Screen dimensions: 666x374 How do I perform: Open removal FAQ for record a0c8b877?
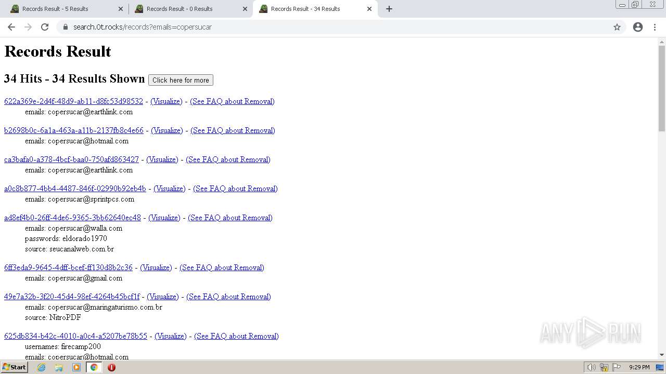pyautogui.click(x=235, y=189)
